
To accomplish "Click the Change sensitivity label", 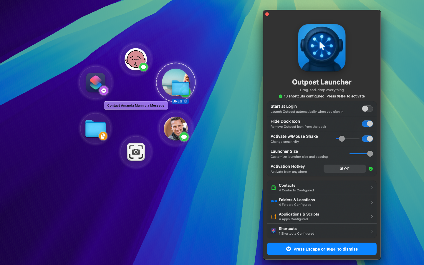I will tap(285, 142).
